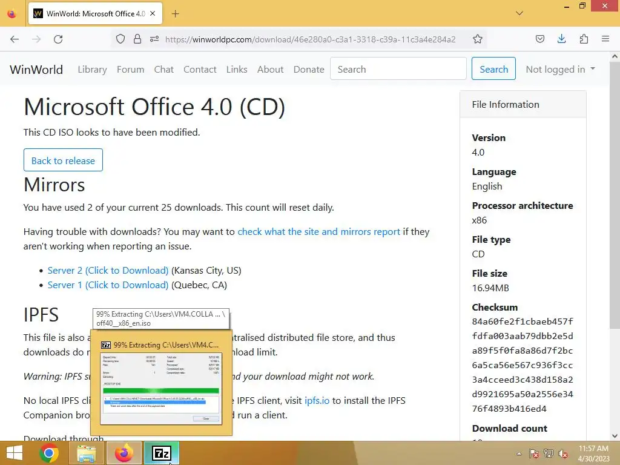Go to the WinWorld home brand link
This screenshot has height=465, width=620.
[x=36, y=70]
